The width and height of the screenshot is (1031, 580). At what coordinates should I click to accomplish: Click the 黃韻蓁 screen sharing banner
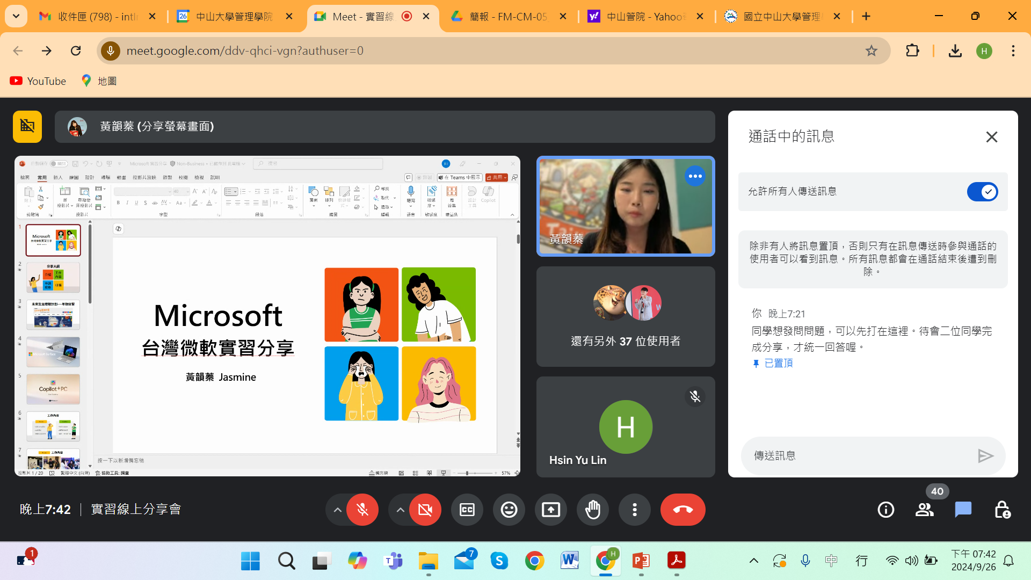pos(384,127)
